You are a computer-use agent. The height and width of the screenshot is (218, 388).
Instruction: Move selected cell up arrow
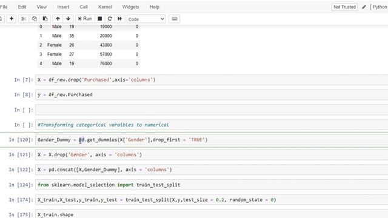(58, 19)
